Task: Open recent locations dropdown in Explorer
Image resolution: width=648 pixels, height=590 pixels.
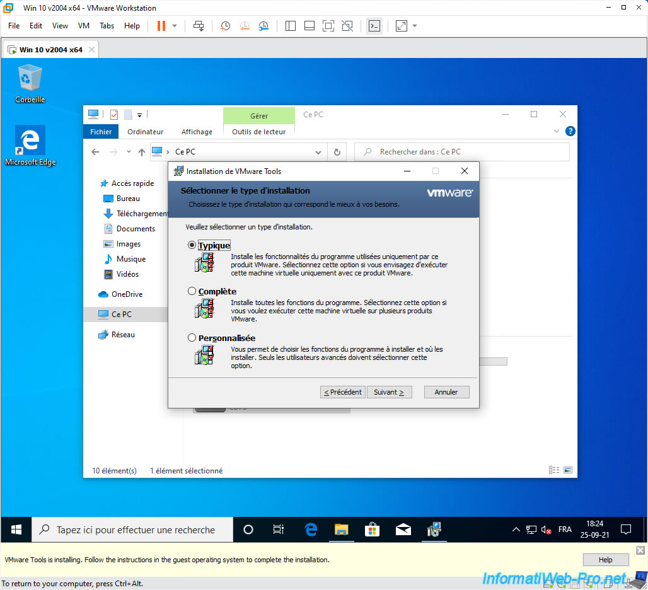Action: tap(129, 152)
